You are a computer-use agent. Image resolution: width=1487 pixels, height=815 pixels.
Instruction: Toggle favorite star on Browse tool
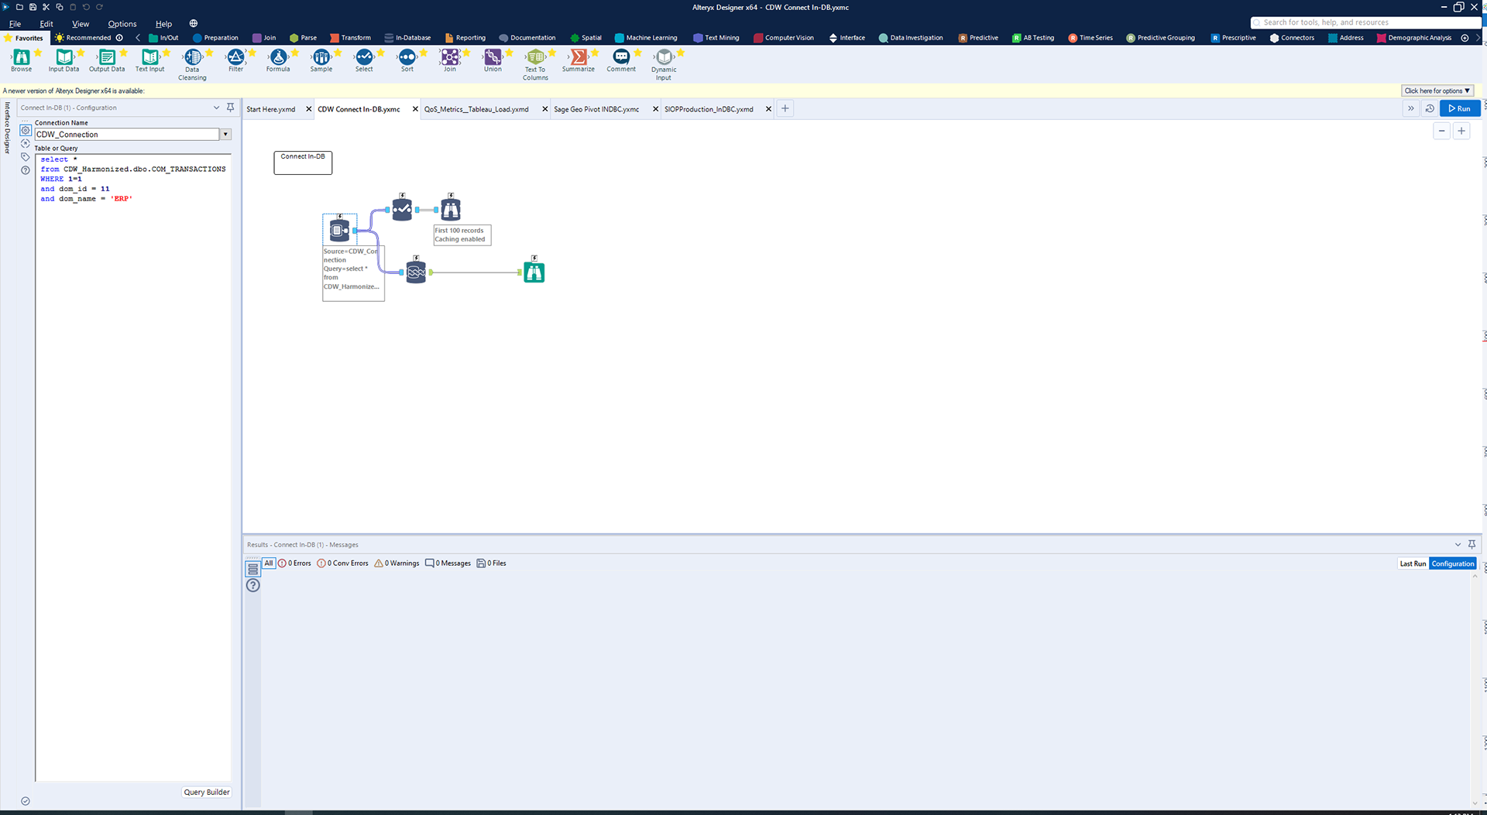[x=38, y=53]
